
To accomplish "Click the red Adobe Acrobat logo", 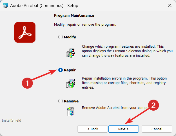I will 25,32.
